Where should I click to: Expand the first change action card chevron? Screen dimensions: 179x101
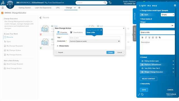tap(128, 29)
